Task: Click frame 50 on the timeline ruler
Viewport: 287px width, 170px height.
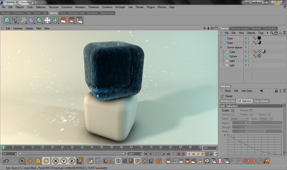Action: 102,147
